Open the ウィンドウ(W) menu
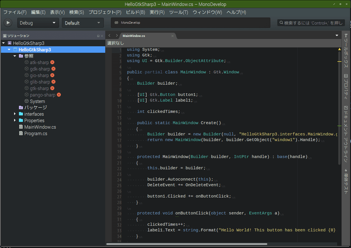The width and height of the screenshot is (351, 248). [207, 12]
